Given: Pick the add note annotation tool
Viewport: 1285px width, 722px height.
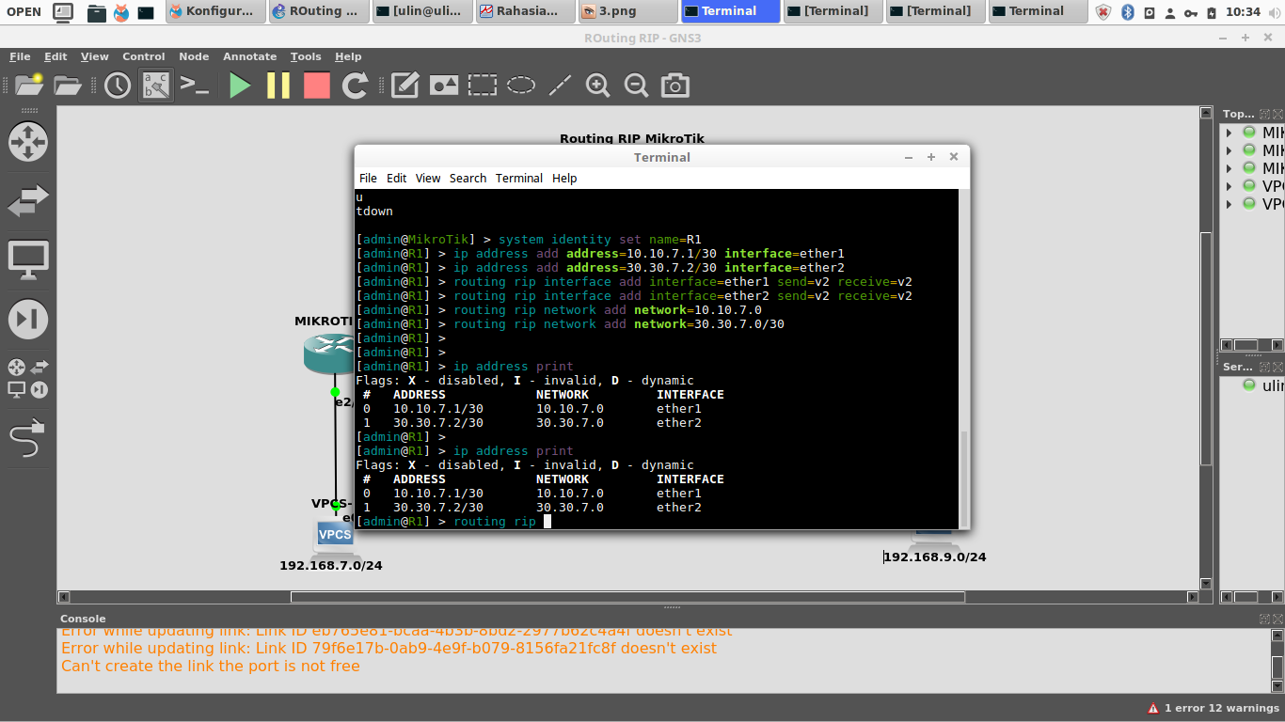Looking at the screenshot, I should click(405, 85).
